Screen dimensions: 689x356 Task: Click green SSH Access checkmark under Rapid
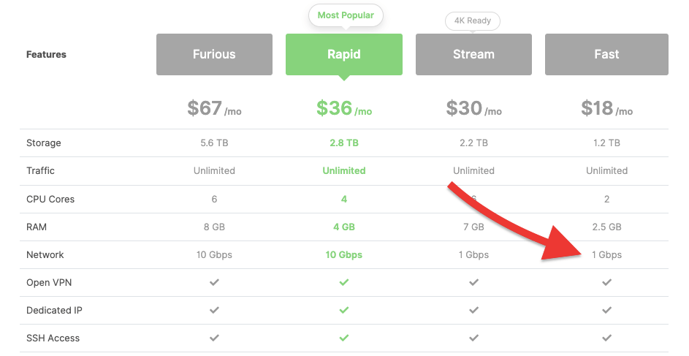click(x=344, y=338)
